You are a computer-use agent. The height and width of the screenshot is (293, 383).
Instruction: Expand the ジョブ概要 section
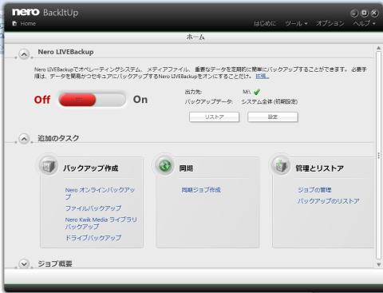[24, 263]
